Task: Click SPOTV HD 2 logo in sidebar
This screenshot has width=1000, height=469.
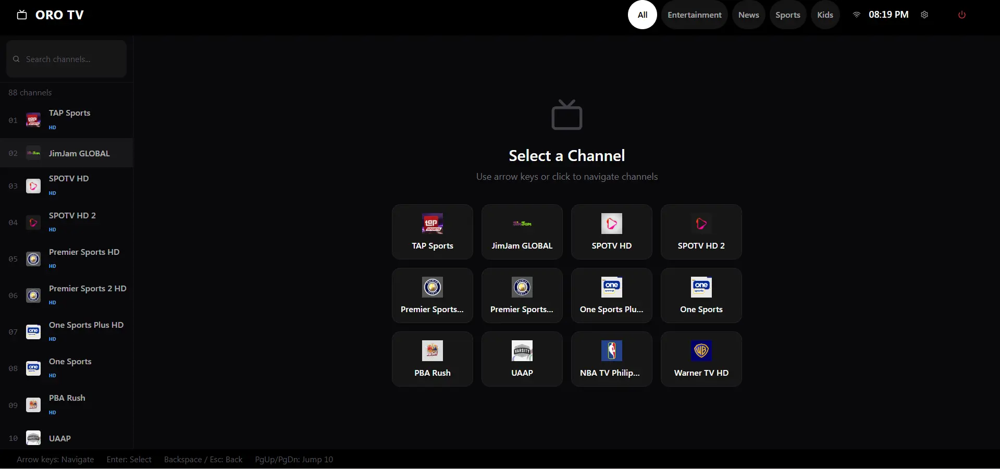Action: [x=33, y=223]
